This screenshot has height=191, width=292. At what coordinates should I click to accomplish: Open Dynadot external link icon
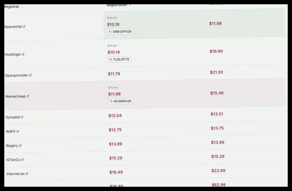coord(22,117)
